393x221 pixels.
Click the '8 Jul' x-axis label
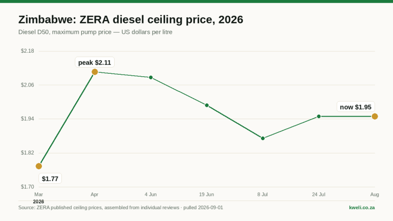[x=263, y=194]
